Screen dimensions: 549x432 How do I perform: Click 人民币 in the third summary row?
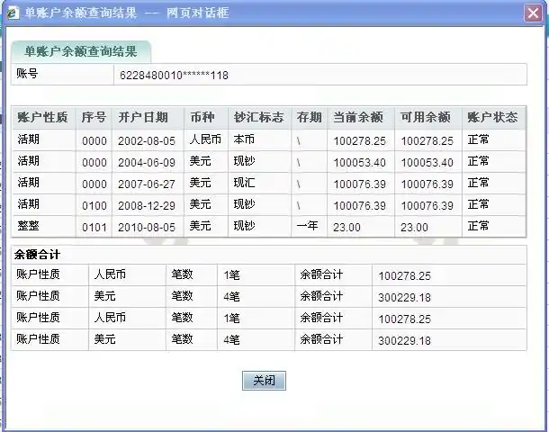tap(110, 318)
